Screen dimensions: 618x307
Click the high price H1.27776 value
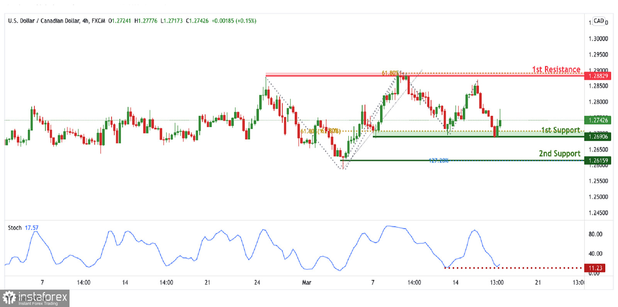(146, 21)
